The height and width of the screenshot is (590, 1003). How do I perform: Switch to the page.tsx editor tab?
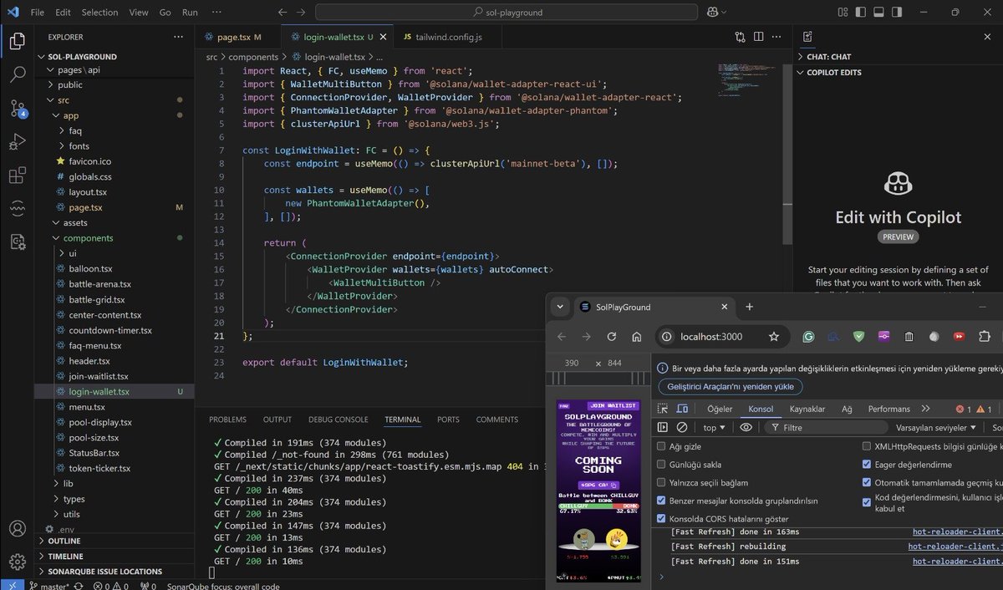[x=238, y=38]
